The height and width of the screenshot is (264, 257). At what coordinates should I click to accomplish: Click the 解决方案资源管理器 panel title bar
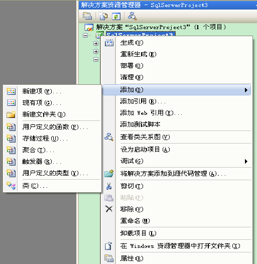click(x=168, y=5)
